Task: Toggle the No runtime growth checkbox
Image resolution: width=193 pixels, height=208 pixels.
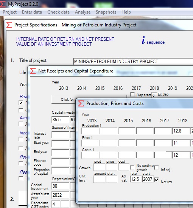Action: (x=132, y=168)
